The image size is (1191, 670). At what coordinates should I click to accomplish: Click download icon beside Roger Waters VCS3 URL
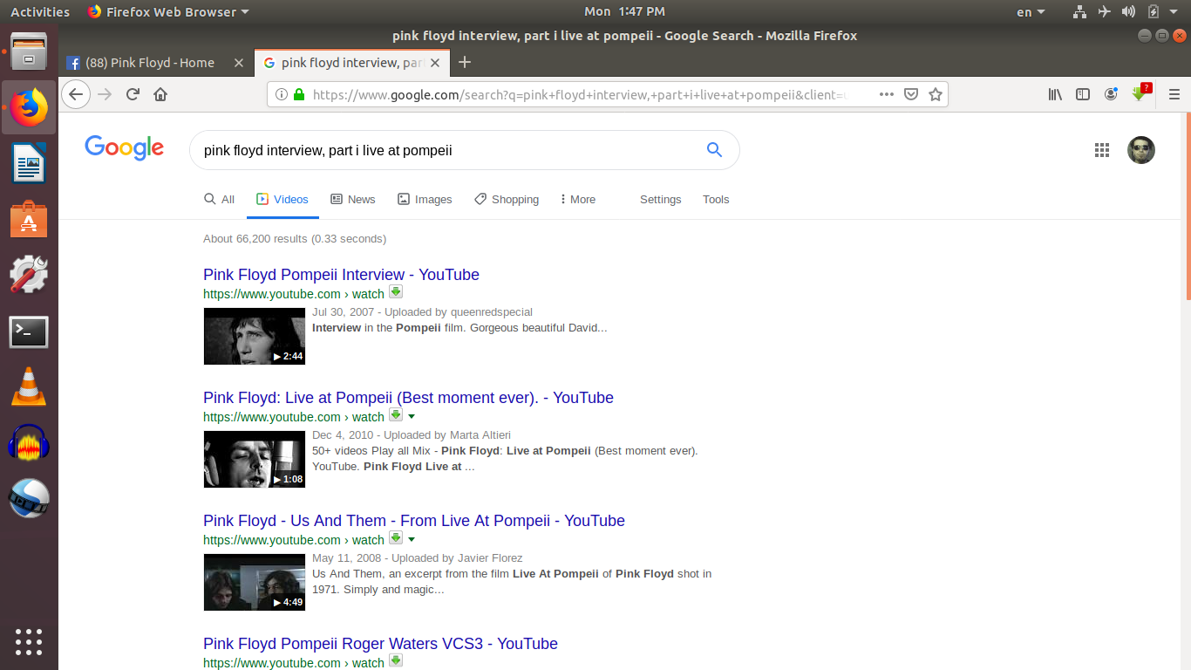396,661
